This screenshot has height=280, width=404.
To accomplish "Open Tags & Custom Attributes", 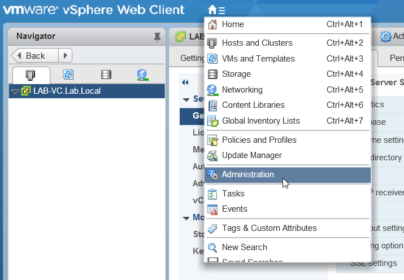I will point(269,228).
